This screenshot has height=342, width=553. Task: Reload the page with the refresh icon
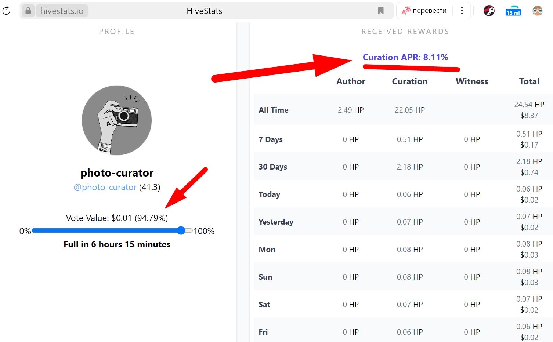[6, 11]
